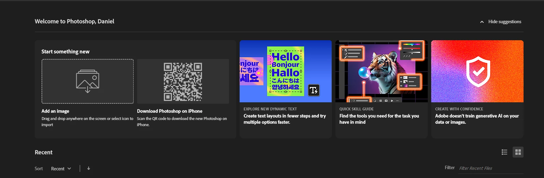Click the Photoshop on iPhone QR code
The width and height of the screenshot is (544, 178).
[183, 81]
